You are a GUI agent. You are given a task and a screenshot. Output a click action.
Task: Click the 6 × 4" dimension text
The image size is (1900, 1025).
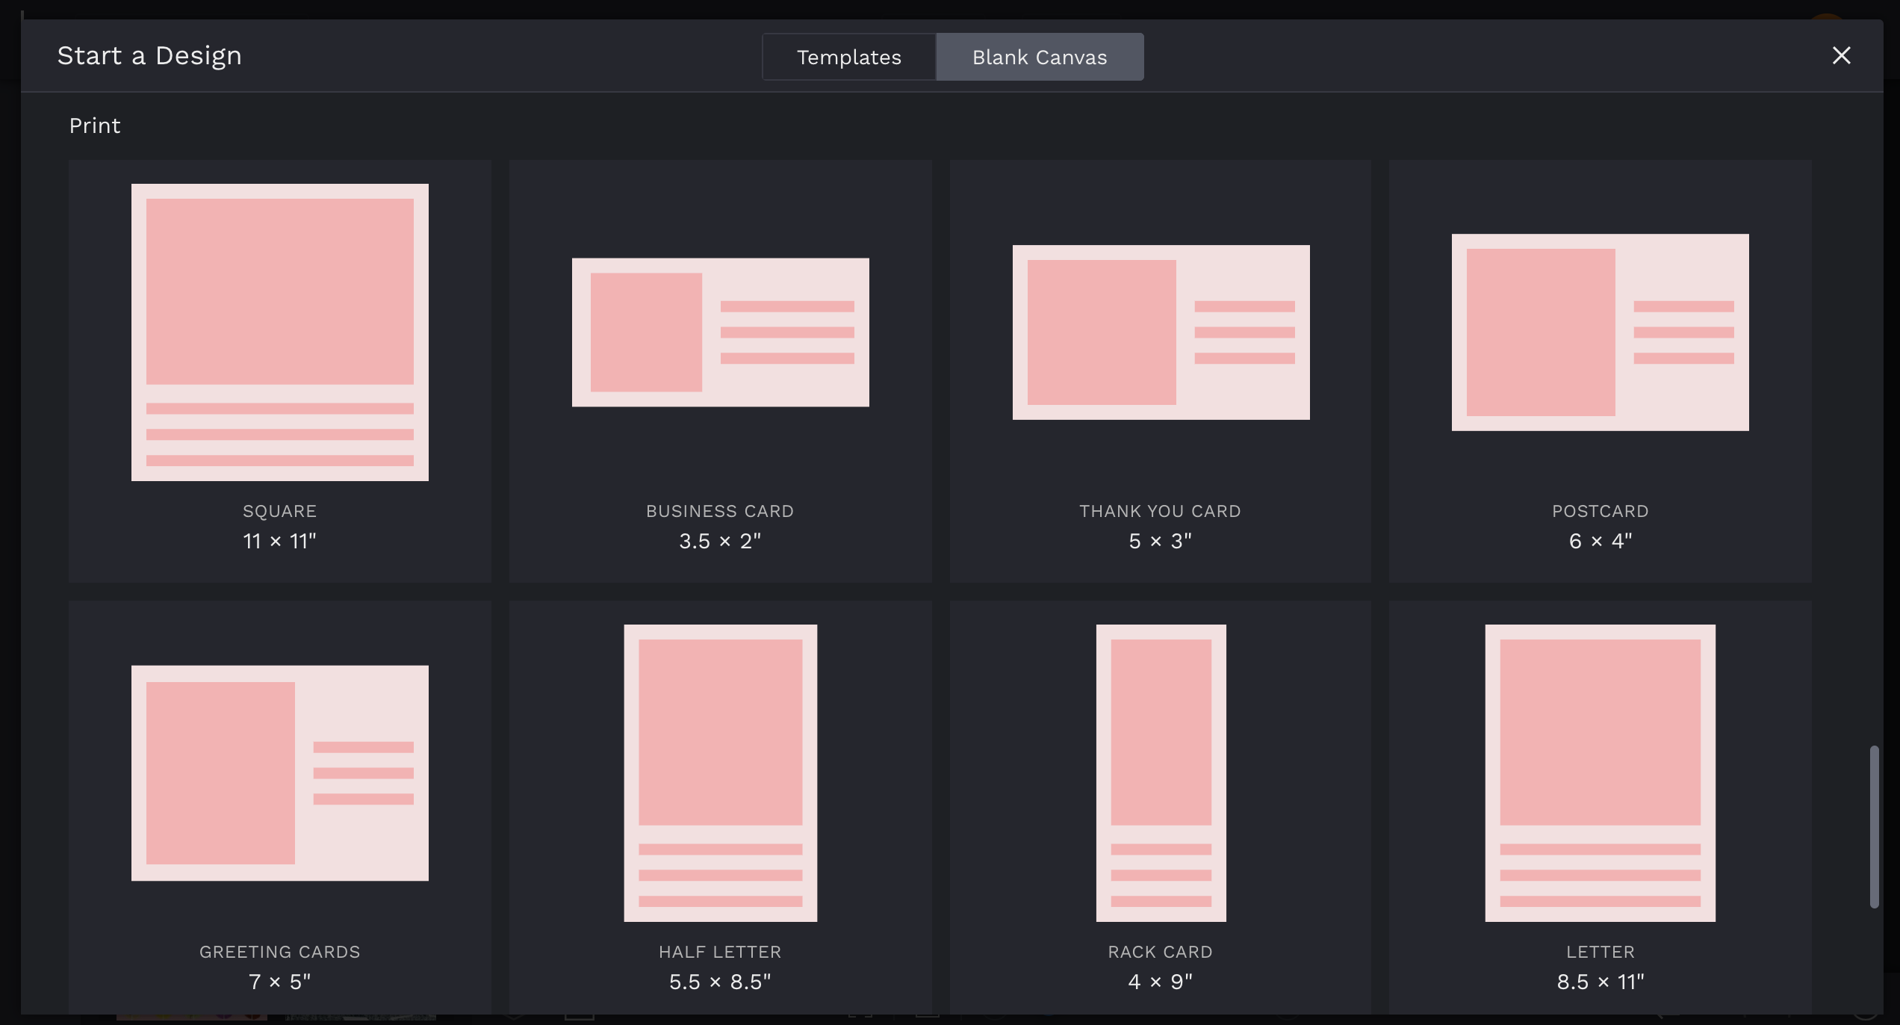point(1601,541)
